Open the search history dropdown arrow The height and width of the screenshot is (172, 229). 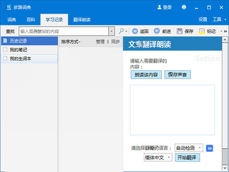(x=111, y=31)
